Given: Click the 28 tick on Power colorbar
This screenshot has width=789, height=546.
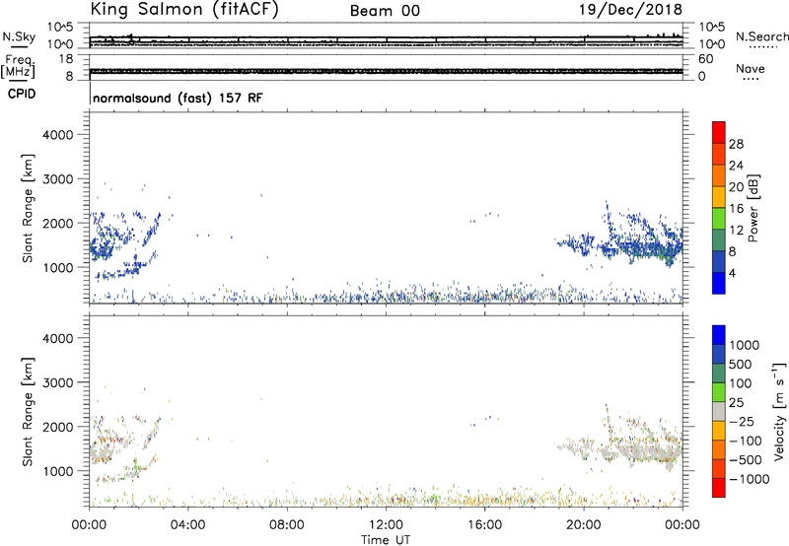Looking at the screenshot, I should click(736, 144).
